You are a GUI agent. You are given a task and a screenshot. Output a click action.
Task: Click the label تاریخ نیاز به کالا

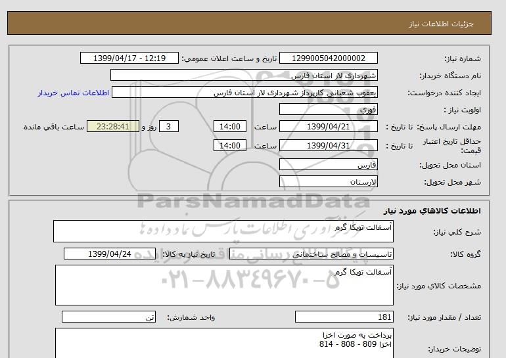[x=189, y=254]
